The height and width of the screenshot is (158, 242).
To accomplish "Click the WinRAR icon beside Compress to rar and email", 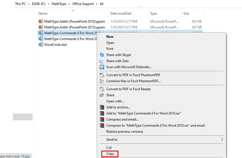I will [102, 125].
